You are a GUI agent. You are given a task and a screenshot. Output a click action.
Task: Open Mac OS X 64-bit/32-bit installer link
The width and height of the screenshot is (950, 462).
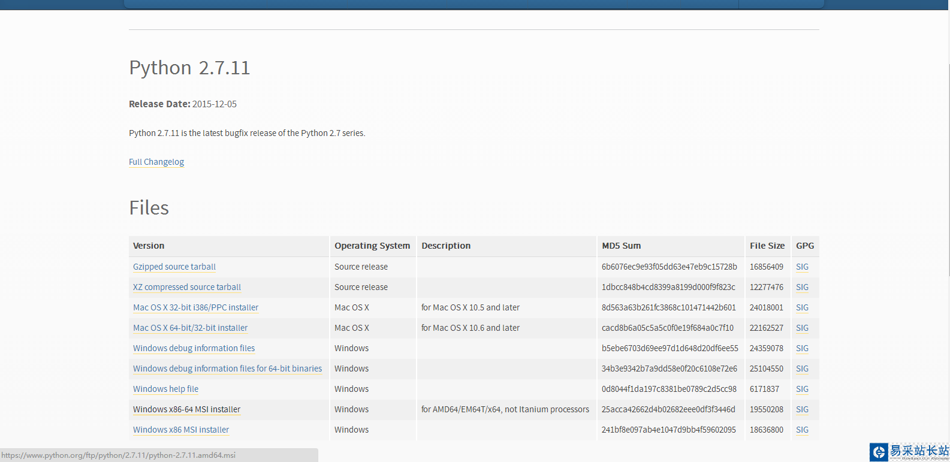click(190, 328)
